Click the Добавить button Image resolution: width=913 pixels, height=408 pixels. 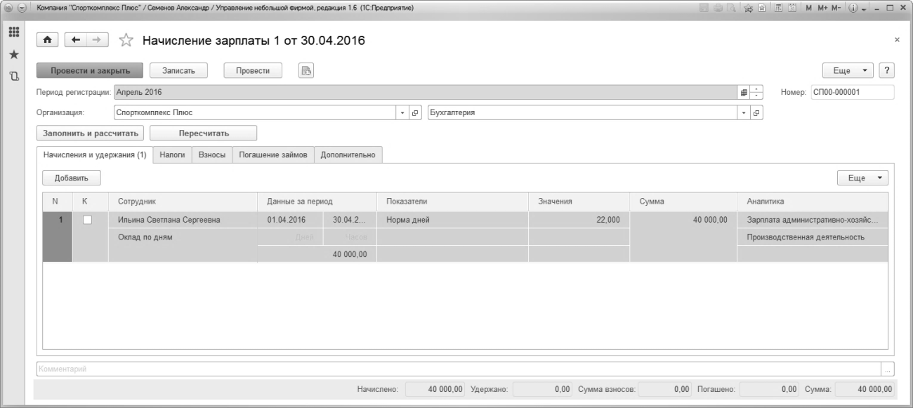72,178
